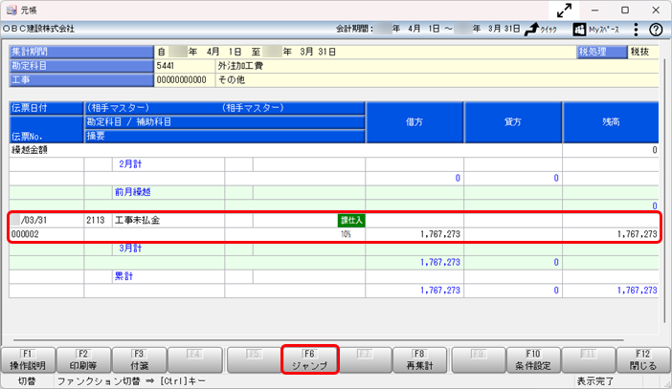Click the 残高 column header
This screenshot has height=389, width=672.
point(611,122)
